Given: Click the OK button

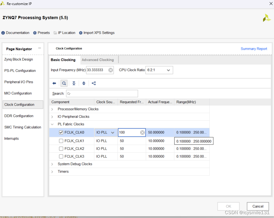Looking at the screenshot, I should click(x=228, y=206).
